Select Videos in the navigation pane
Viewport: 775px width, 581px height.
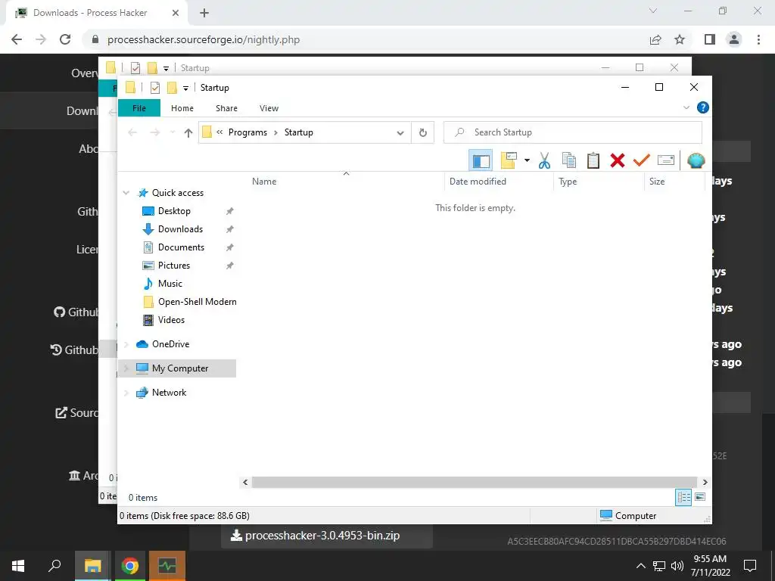(171, 320)
